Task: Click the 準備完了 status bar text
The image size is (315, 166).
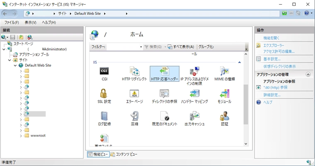Action: (x=9, y=162)
